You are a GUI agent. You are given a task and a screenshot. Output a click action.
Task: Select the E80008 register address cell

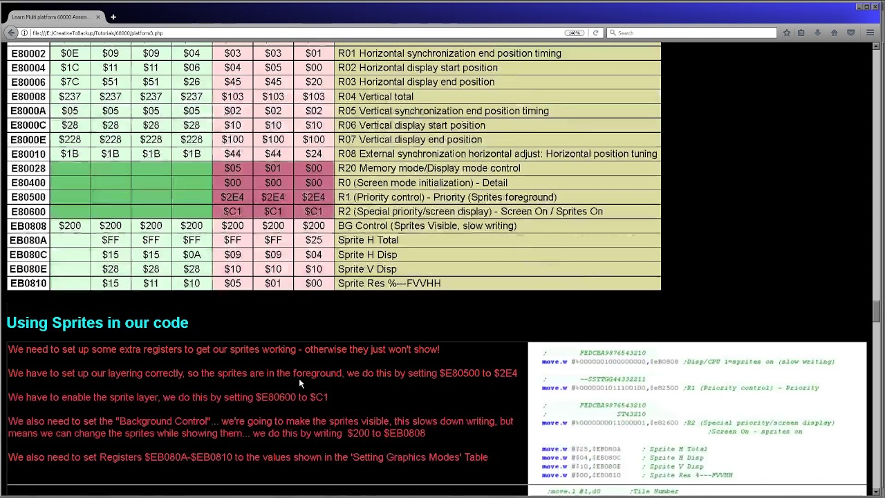28,97
